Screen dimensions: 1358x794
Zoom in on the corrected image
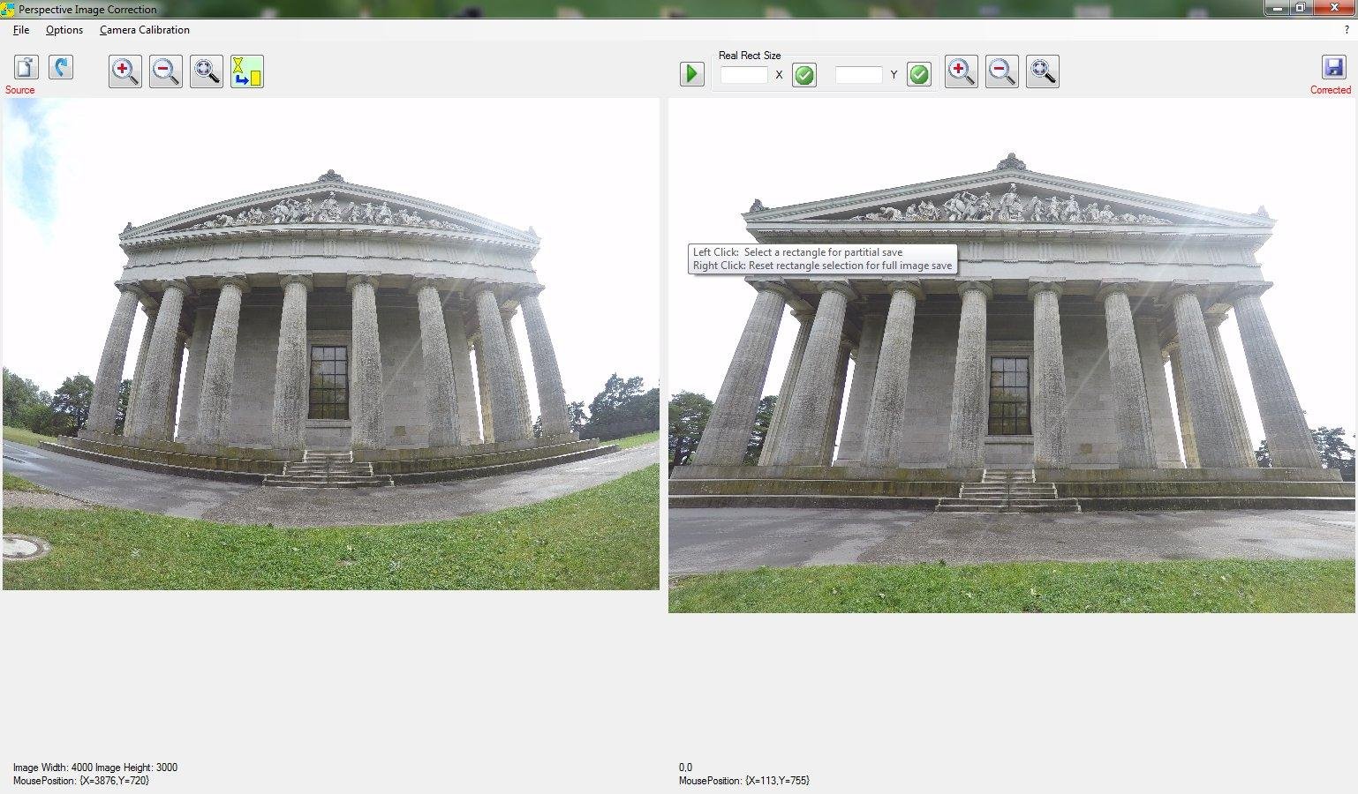961,71
